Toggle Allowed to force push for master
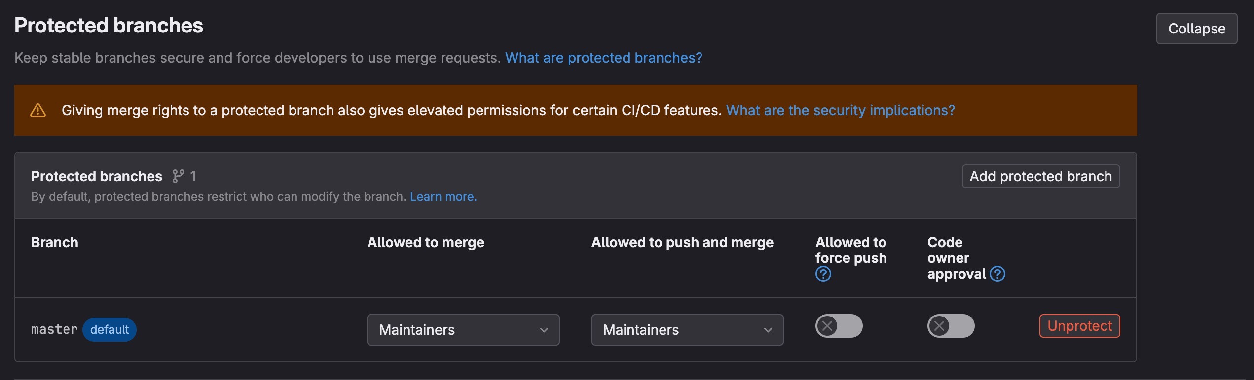This screenshot has height=380, width=1254. click(x=839, y=326)
